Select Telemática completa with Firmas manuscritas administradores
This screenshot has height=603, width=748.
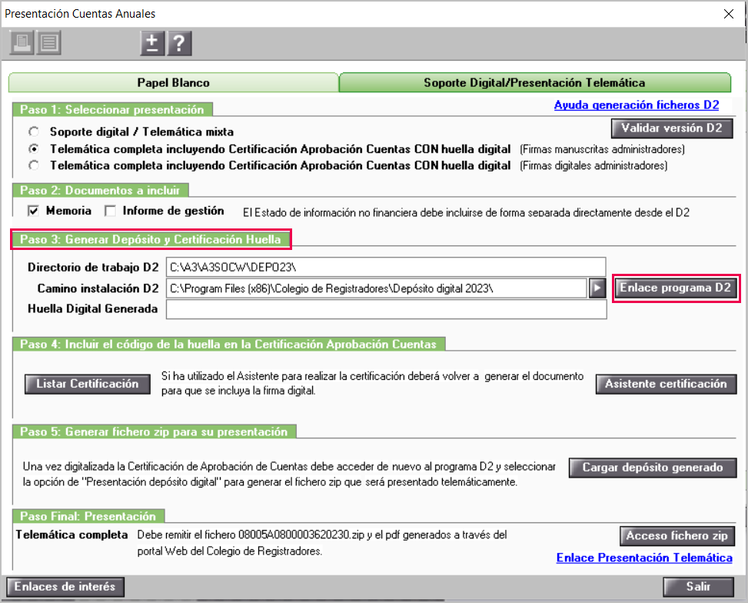click(x=33, y=149)
